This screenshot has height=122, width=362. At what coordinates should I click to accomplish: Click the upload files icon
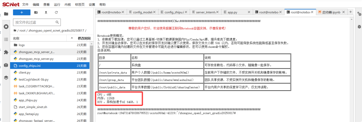(x=46, y=12)
